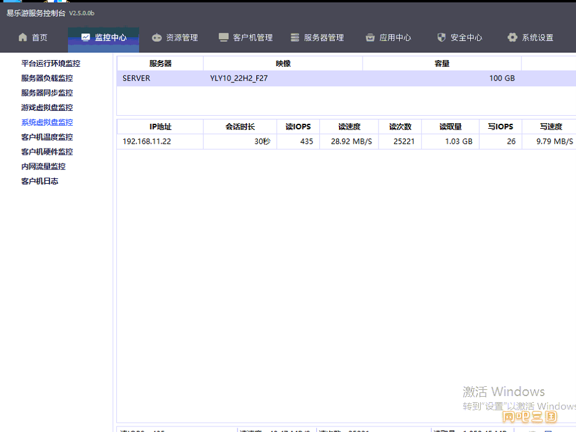Select the SERVER row cell
Screen dimensions: 576x432
coord(136,78)
